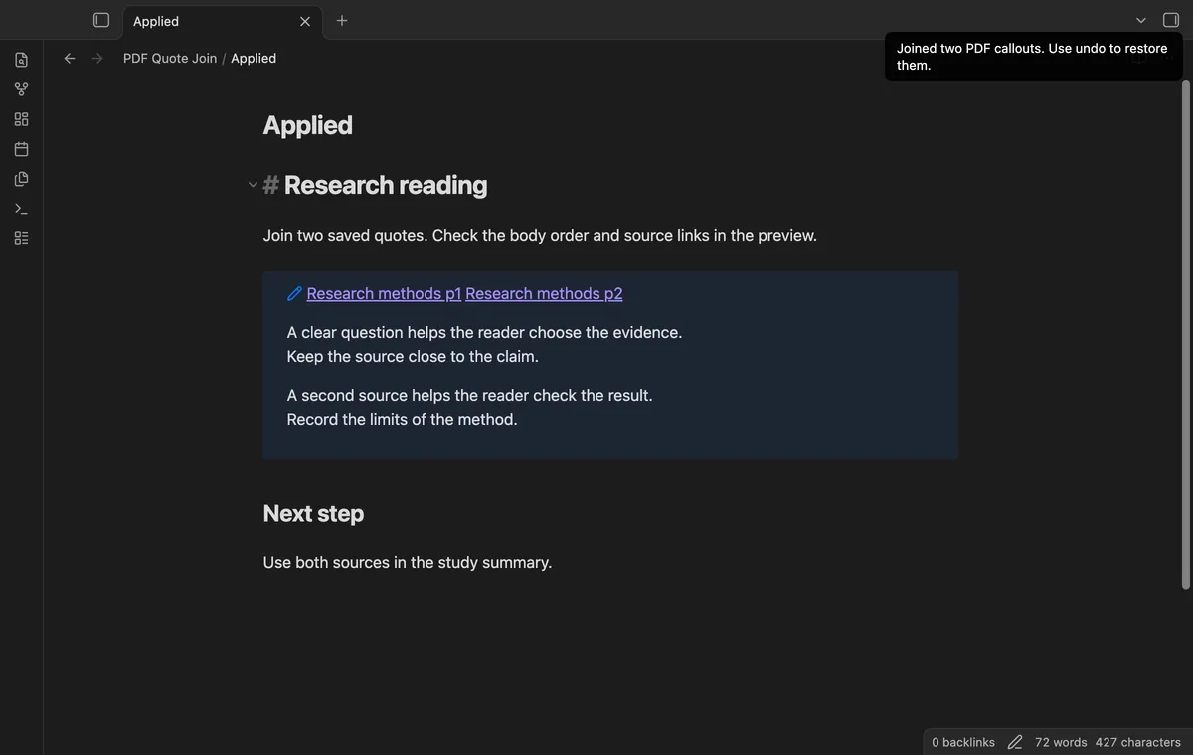This screenshot has height=755, width=1193.
Task: Open the quick switcher file search icon
Action: (22, 60)
